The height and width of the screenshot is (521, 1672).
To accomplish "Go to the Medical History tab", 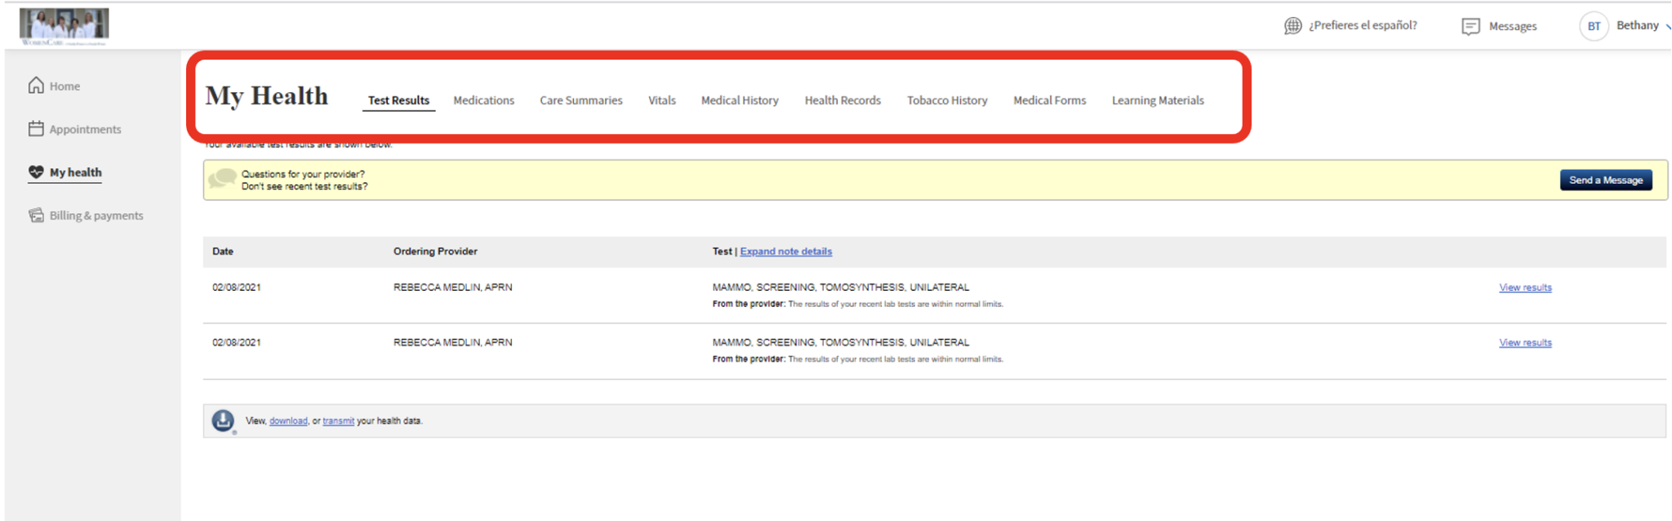I will [739, 100].
